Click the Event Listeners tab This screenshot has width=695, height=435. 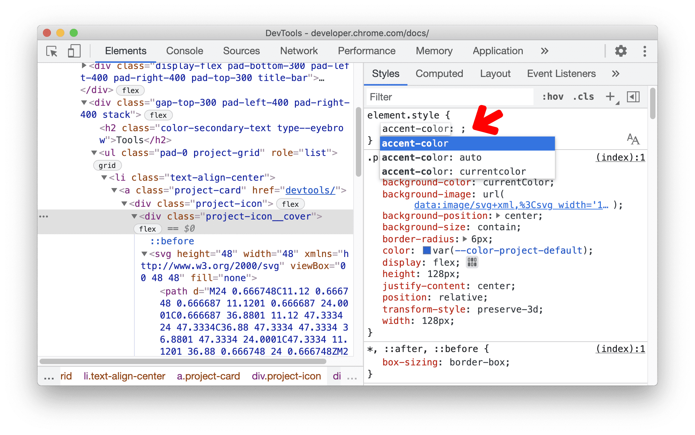coord(561,73)
